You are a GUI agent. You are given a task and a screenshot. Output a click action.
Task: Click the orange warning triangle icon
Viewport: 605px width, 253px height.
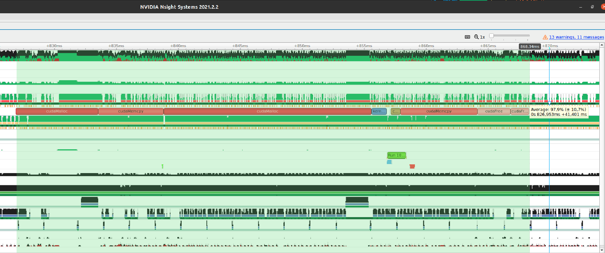click(545, 37)
